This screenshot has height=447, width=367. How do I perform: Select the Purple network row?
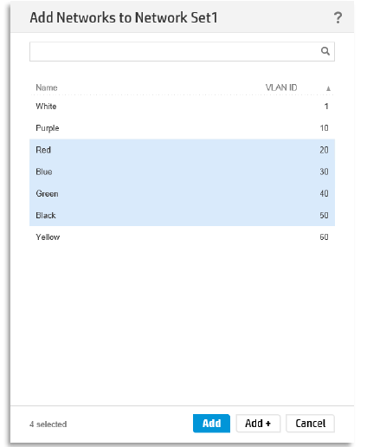coord(182,128)
